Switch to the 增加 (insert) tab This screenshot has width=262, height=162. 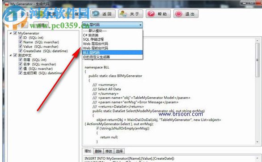(88, 151)
